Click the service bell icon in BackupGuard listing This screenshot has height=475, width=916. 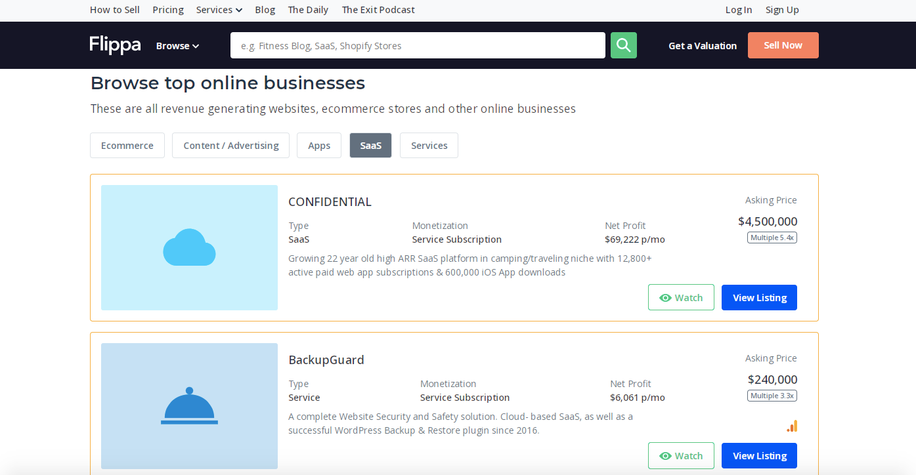tap(189, 405)
